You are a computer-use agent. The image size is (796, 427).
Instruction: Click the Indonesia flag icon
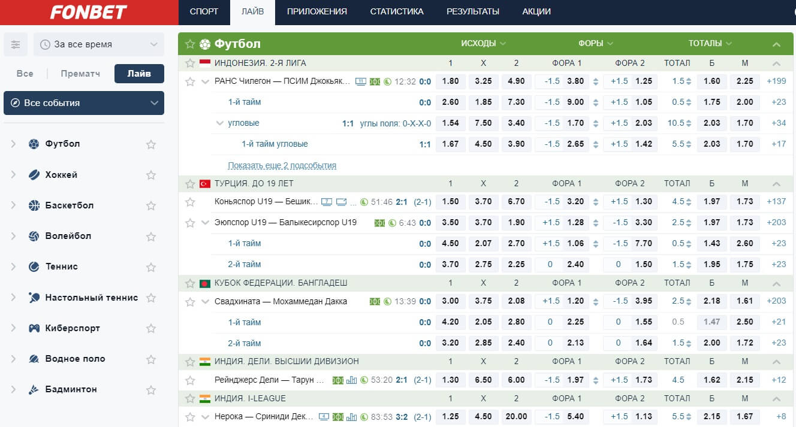(205, 63)
